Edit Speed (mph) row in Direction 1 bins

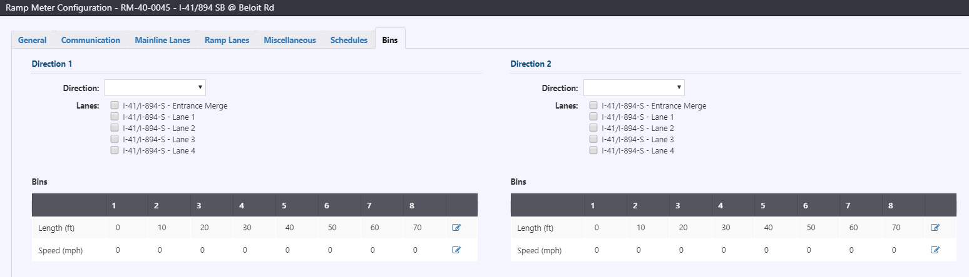click(456, 250)
